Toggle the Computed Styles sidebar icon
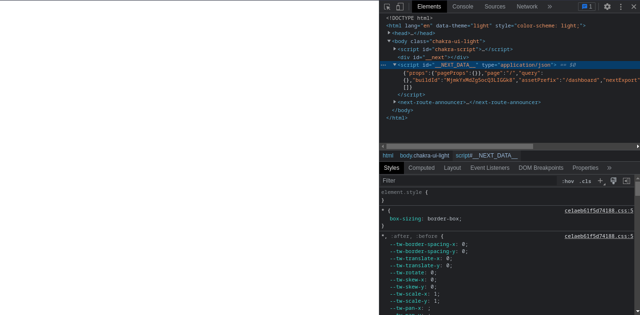Screen dimensions: 640x315 [x=626, y=181]
